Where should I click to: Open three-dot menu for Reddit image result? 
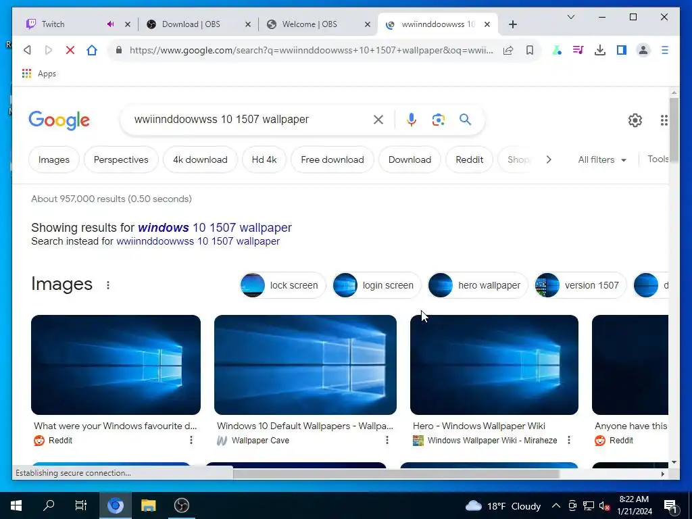pyautogui.click(x=191, y=440)
